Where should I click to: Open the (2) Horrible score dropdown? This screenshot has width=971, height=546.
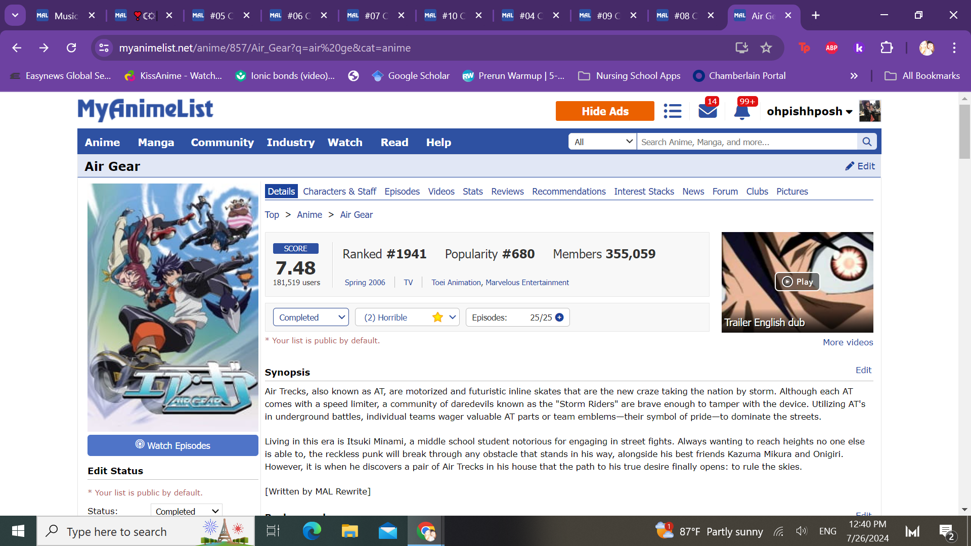point(407,317)
